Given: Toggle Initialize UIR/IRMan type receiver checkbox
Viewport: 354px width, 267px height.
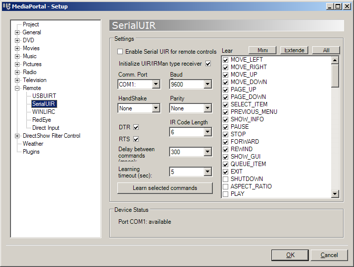Looking at the screenshot, I should pos(208,64).
